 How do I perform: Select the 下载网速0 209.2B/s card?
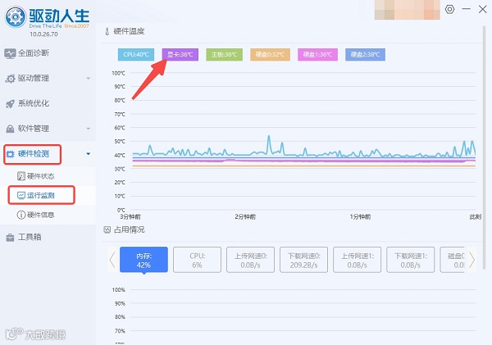click(x=303, y=260)
